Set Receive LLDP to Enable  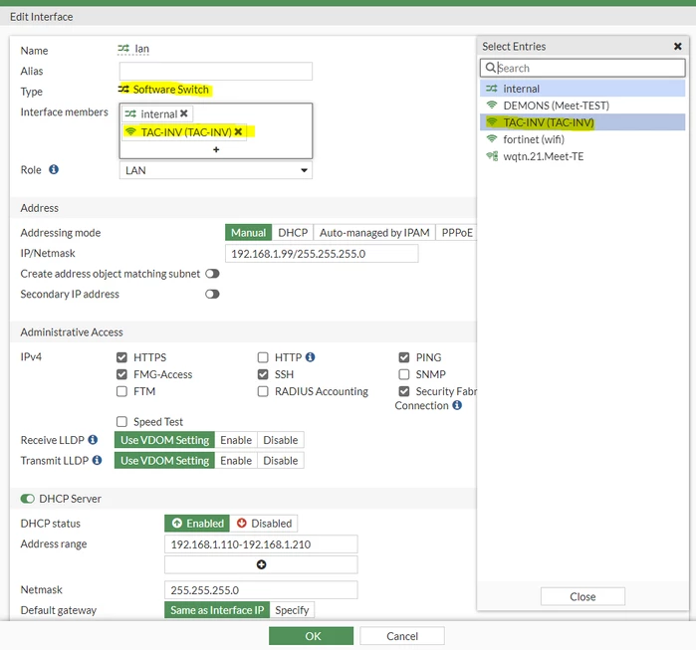coord(236,440)
